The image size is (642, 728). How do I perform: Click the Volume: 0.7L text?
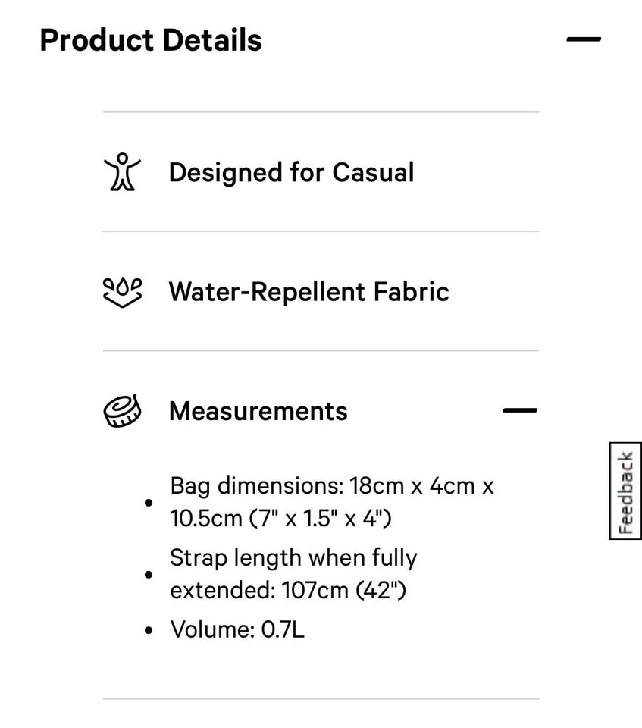(237, 630)
